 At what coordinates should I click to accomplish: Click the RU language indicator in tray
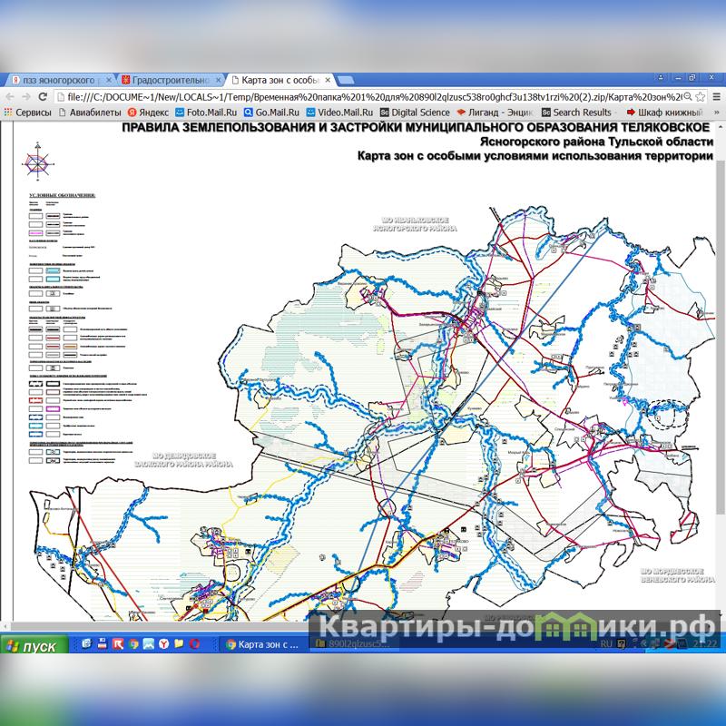click(607, 643)
